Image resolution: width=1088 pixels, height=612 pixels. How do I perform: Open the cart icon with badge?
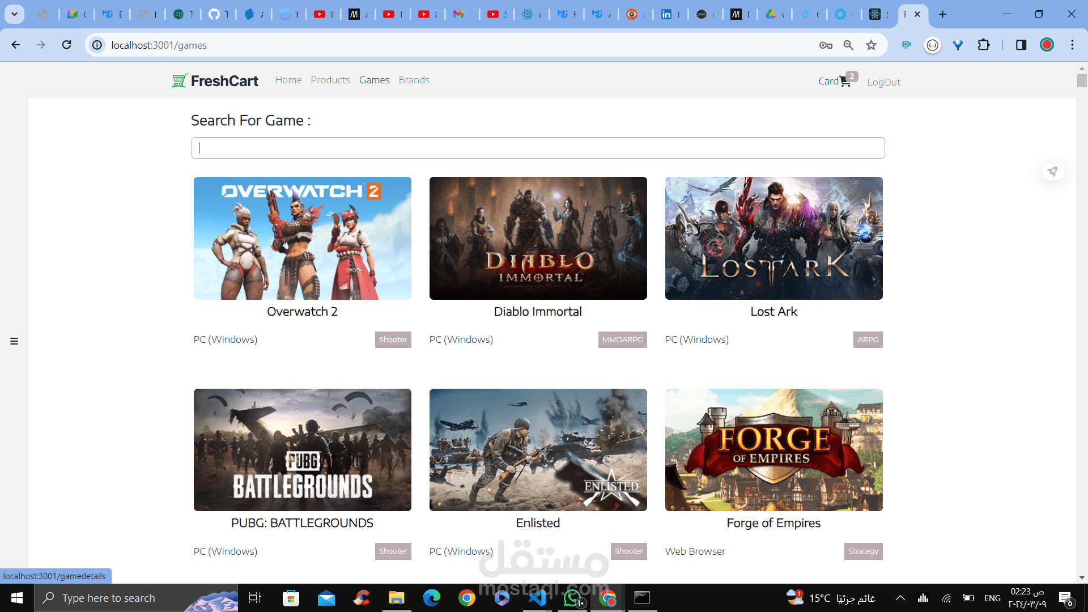845,81
